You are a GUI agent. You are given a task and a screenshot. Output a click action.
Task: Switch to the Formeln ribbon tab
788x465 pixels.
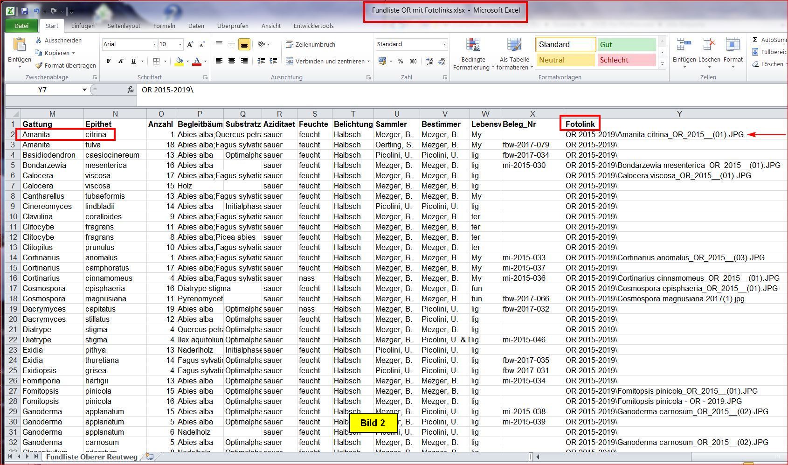coord(164,26)
